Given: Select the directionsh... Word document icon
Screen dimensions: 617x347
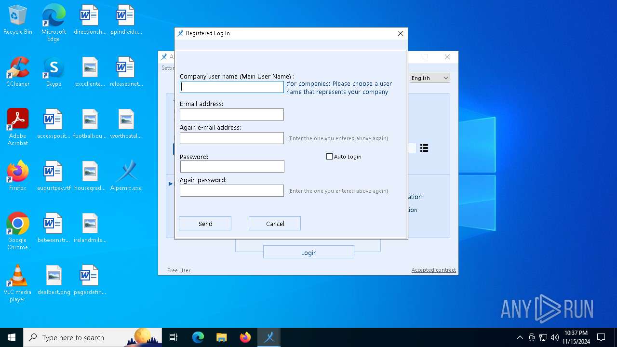Looking at the screenshot, I should tap(90, 20).
